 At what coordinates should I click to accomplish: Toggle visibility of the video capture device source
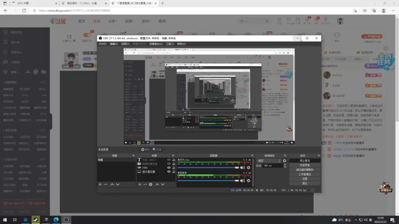coord(169,164)
